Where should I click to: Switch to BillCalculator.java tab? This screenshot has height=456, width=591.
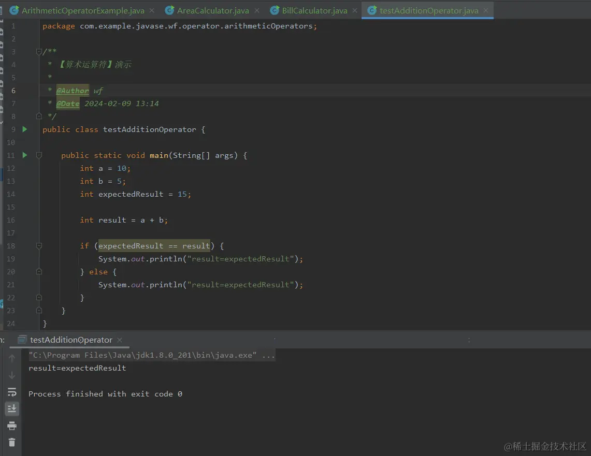(314, 10)
